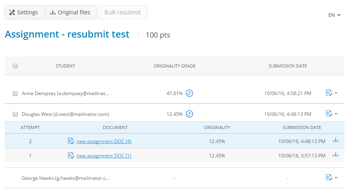This screenshot has width=354, height=195.
Task: Click the ORIGINALITY sub-table header
Action: (217, 127)
